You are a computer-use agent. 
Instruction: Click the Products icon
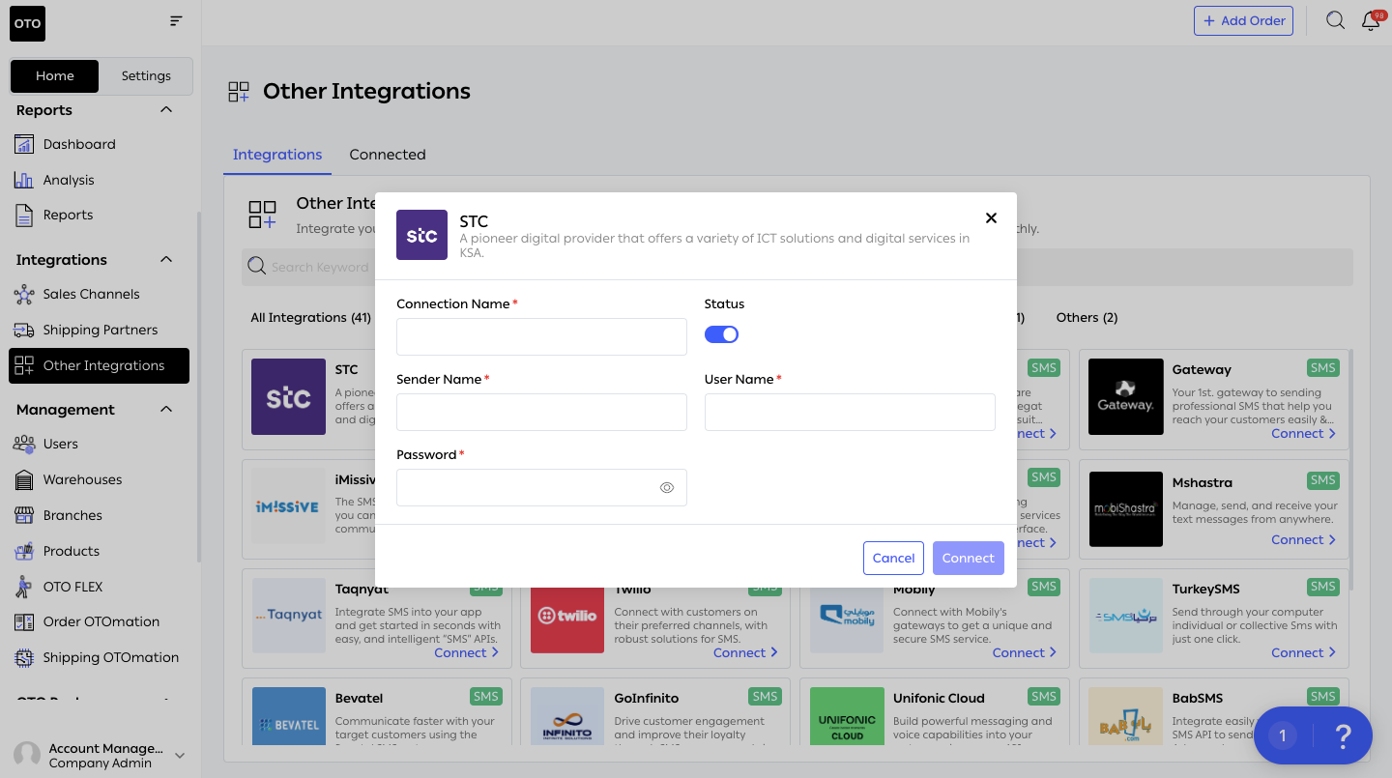coord(25,551)
